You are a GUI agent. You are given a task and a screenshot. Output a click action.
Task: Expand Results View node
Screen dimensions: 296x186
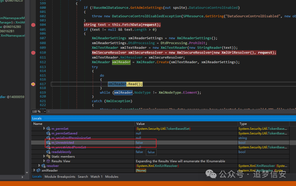pyautogui.click(x=44, y=161)
